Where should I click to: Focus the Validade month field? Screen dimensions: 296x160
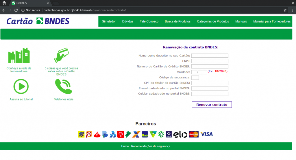pyautogui.click(x=194, y=72)
